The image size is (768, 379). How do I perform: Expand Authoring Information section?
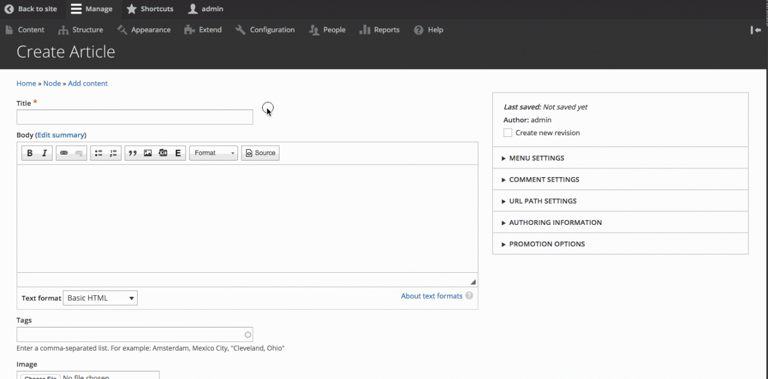tap(620, 223)
